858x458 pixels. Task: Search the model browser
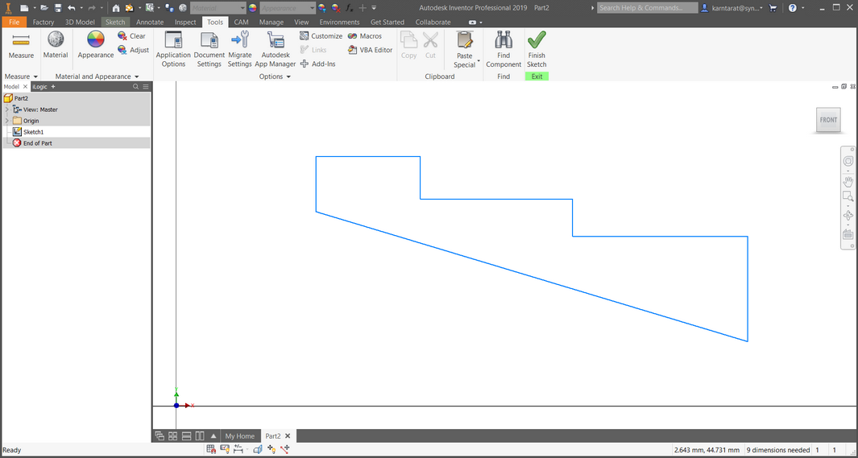tap(135, 86)
